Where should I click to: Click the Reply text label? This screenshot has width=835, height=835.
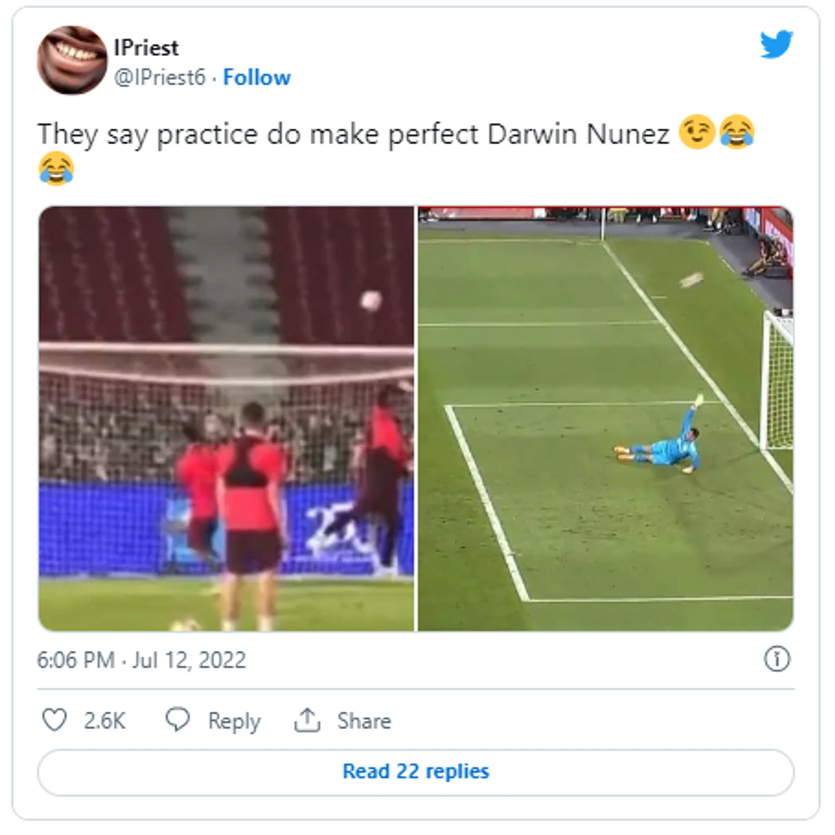(x=234, y=721)
